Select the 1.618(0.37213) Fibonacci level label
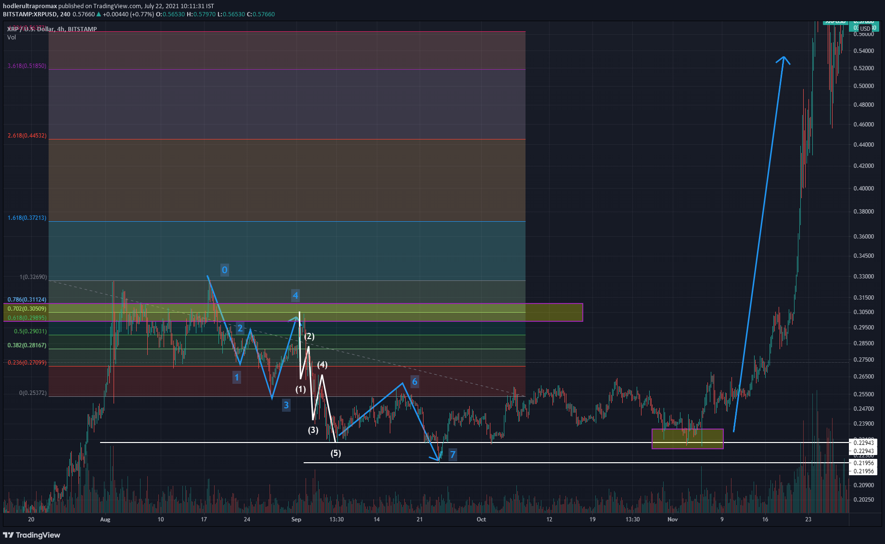The height and width of the screenshot is (544, 885). (x=27, y=218)
